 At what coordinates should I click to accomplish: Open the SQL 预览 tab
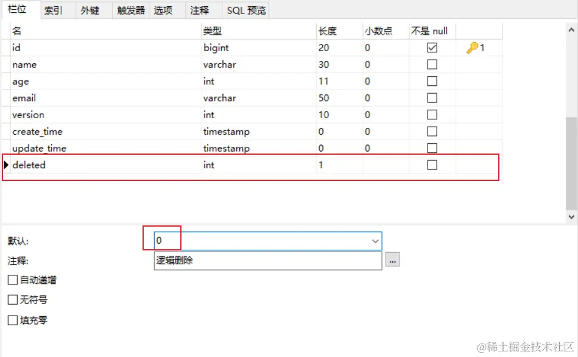pyautogui.click(x=246, y=10)
